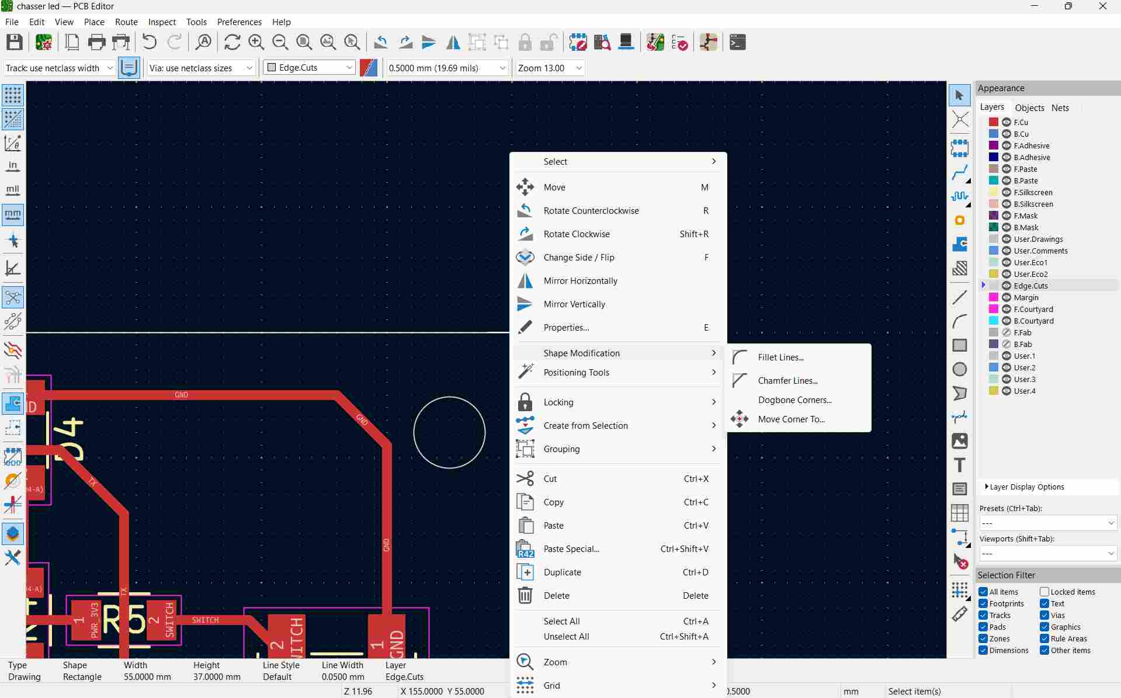
Task: Click the Zoom In toolbar icon
Action: (x=256, y=42)
